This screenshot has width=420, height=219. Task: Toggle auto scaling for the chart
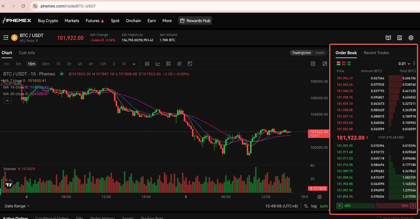(x=324, y=206)
